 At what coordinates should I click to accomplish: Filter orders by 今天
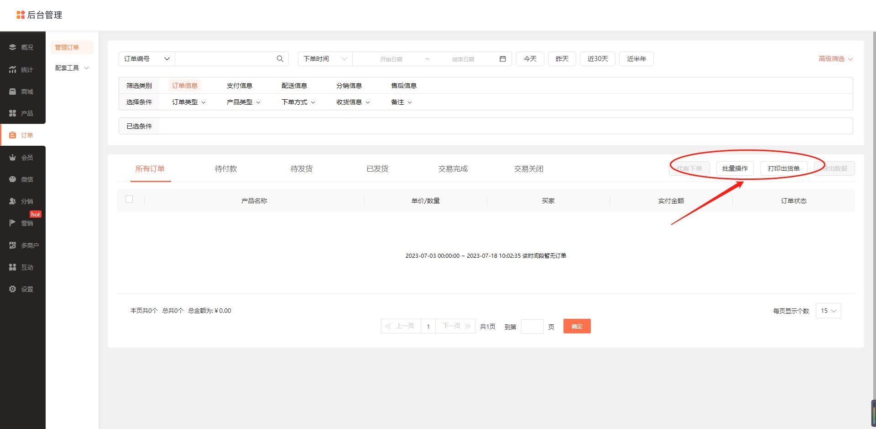(530, 59)
